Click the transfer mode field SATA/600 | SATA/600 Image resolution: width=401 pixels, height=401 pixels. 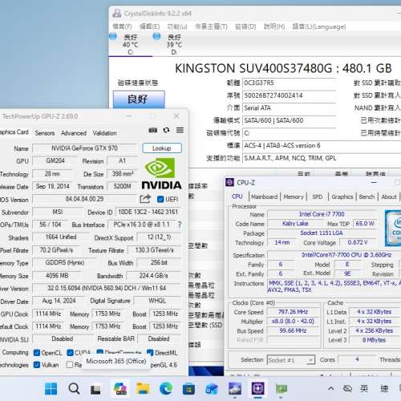(289, 120)
